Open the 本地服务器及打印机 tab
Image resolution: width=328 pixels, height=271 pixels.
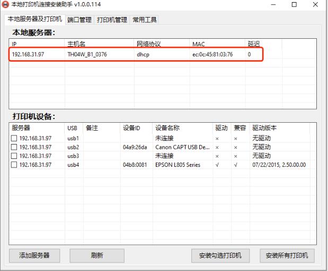pos(34,19)
